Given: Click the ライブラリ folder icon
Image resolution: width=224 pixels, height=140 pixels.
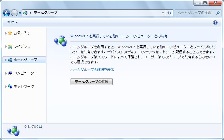Looking at the screenshot, I should click(10, 46).
